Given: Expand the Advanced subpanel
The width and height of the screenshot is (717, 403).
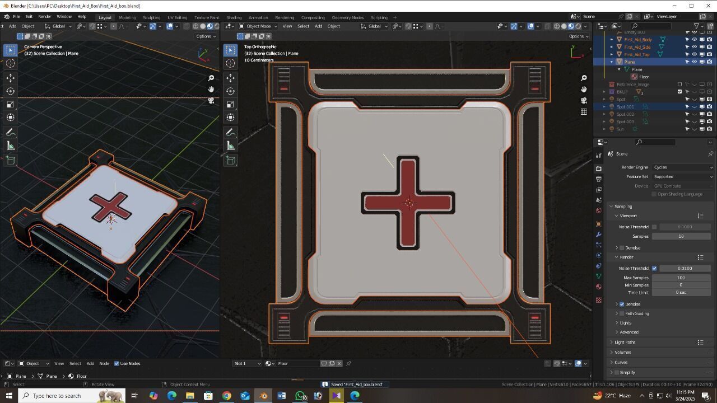Looking at the screenshot, I should click(x=629, y=332).
